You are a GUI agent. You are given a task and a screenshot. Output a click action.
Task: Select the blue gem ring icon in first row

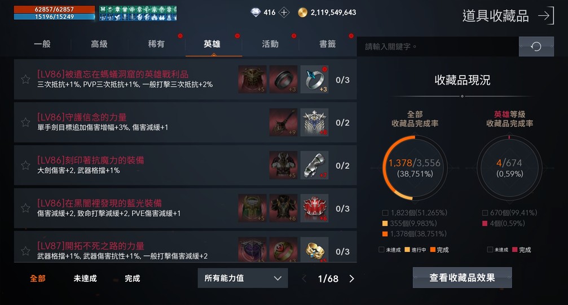(x=314, y=80)
